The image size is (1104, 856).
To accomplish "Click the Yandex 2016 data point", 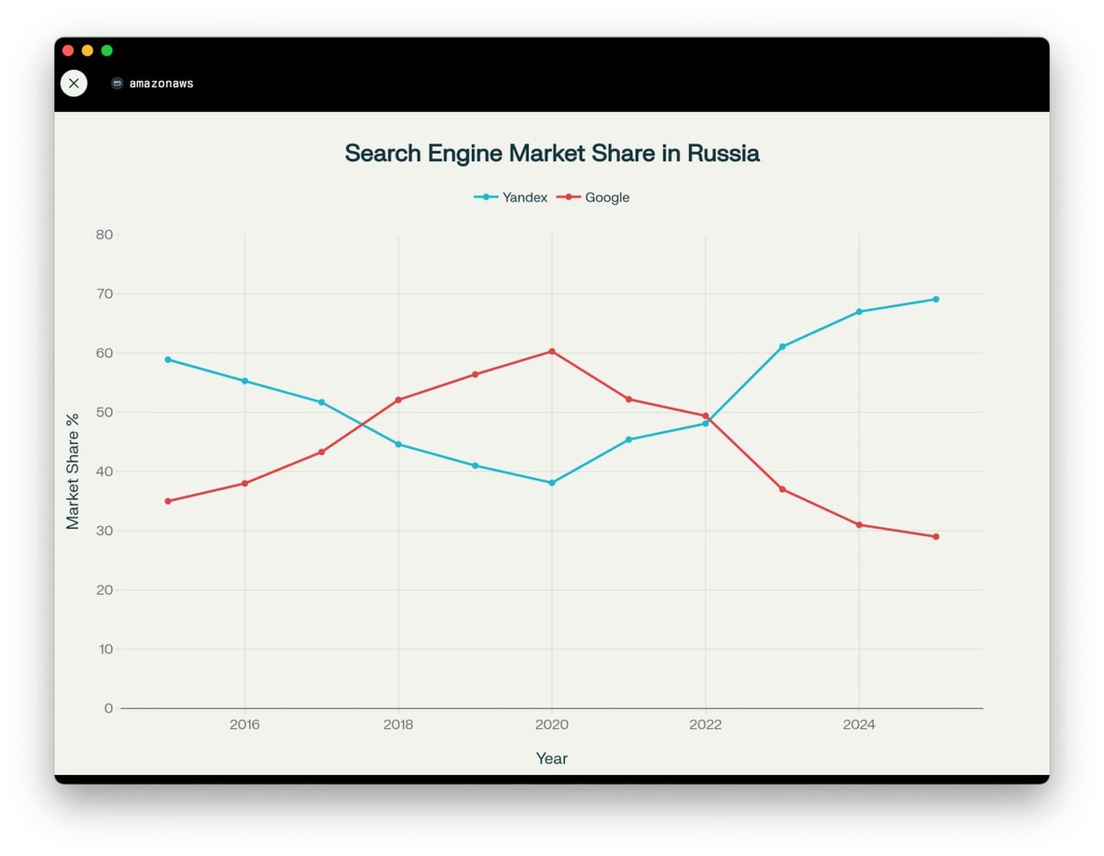I will click(x=245, y=381).
